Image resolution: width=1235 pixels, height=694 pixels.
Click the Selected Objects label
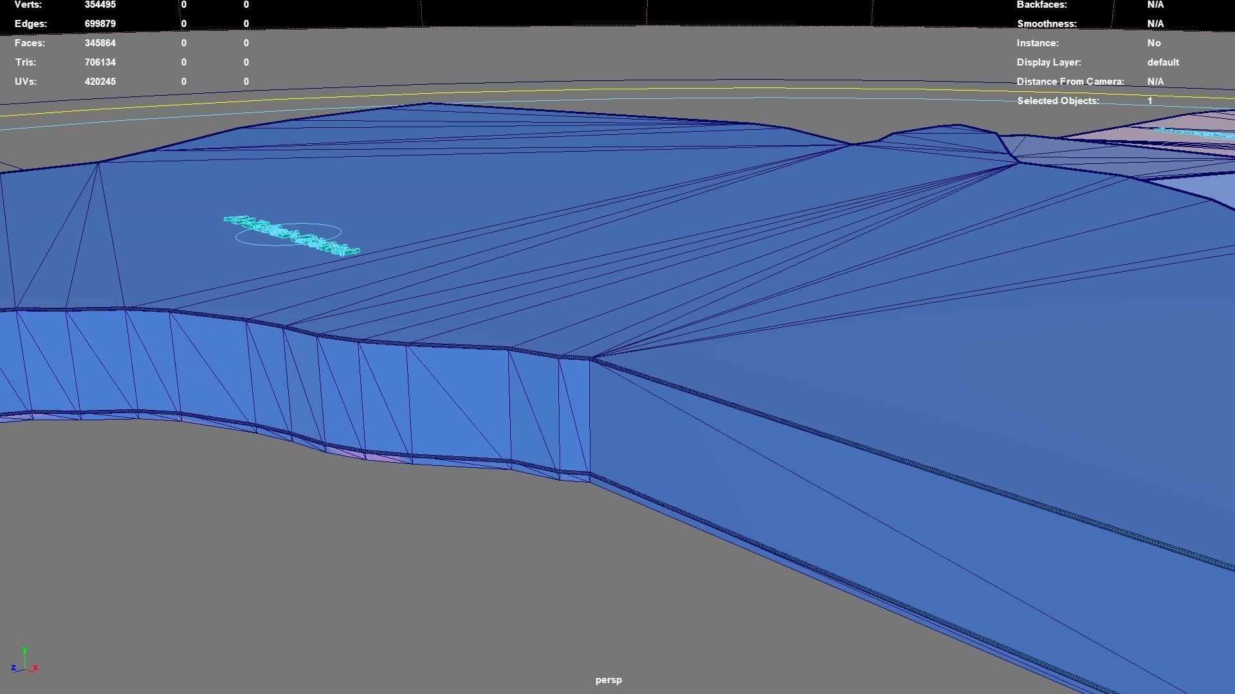(1057, 101)
